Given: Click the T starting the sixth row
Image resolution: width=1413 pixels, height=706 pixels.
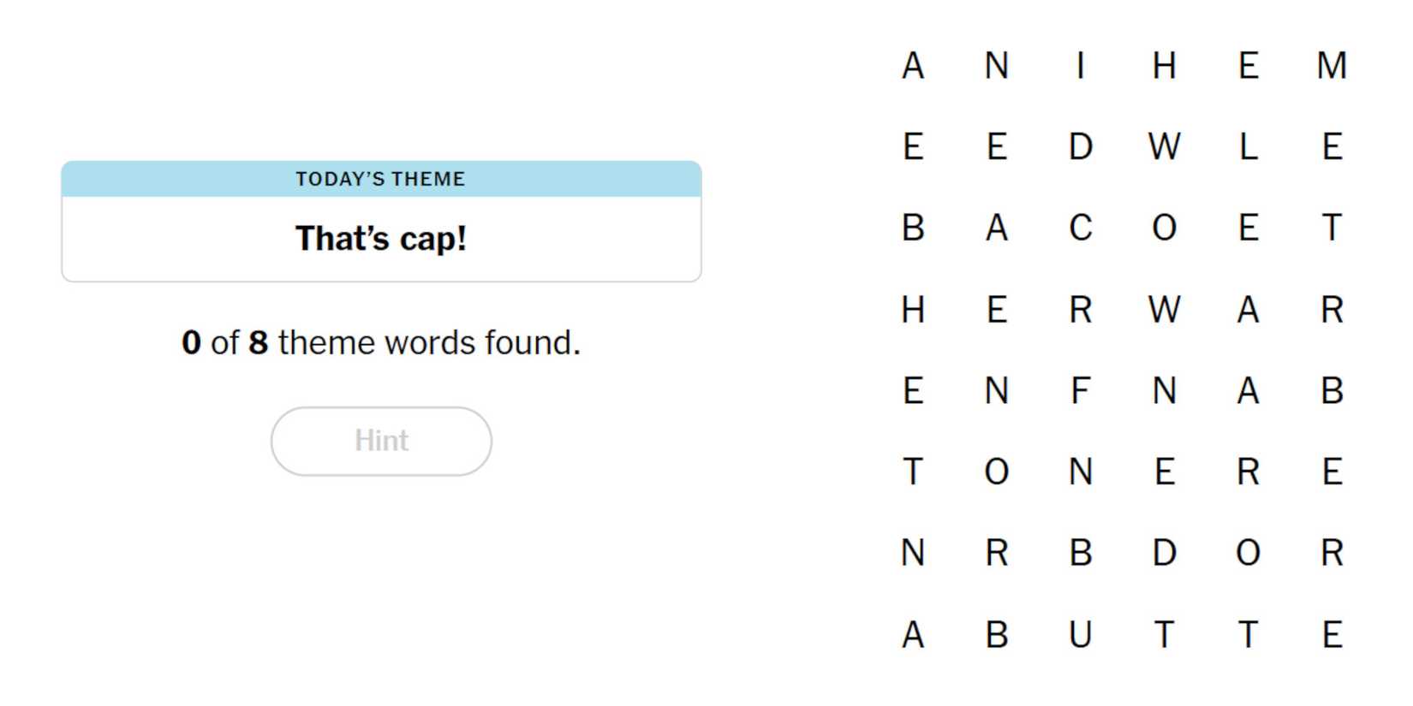Looking at the screenshot, I should [x=913, y=472].
